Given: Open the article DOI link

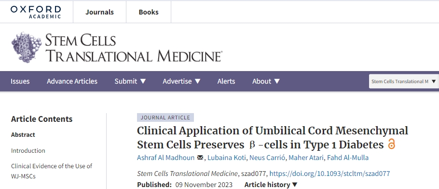Looking at the screenshot, I should coord(329,174).
